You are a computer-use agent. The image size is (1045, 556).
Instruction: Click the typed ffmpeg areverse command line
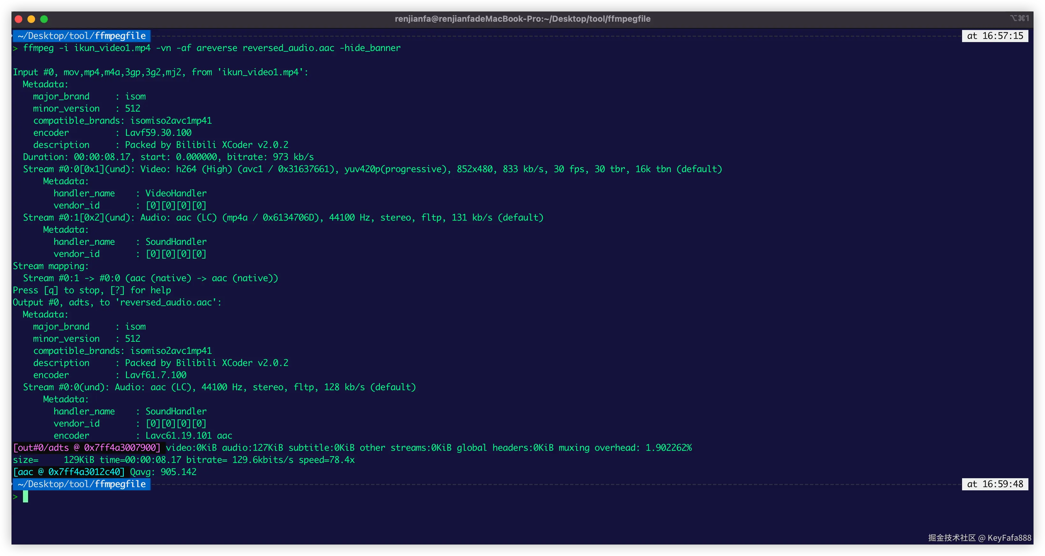coord(211,48)
